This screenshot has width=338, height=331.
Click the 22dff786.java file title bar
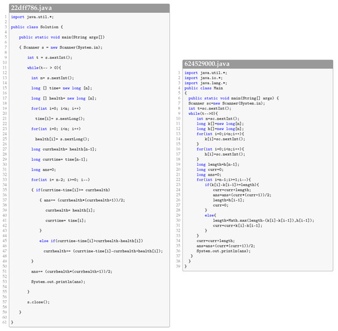(89, 8)
